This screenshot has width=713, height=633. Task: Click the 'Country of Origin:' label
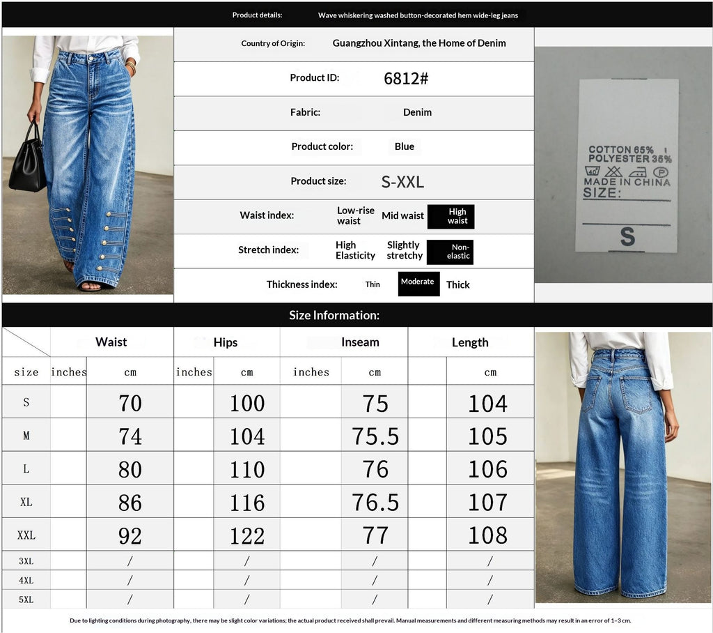tap(273, 43)
